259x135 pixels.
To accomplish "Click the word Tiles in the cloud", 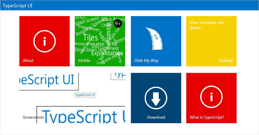I will pos(90,37).
